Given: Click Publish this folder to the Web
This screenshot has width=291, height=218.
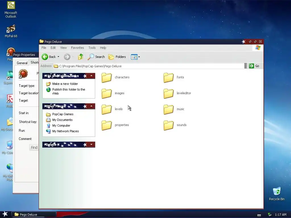Looking at the screenshot, I should (69, 91).
